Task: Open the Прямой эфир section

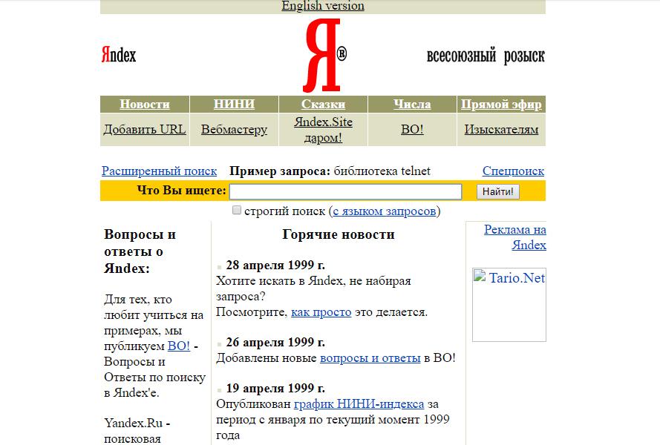Action: [x=501, y=105]
